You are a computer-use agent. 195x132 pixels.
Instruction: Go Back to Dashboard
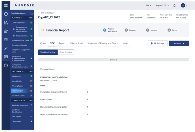coord(46,13)
